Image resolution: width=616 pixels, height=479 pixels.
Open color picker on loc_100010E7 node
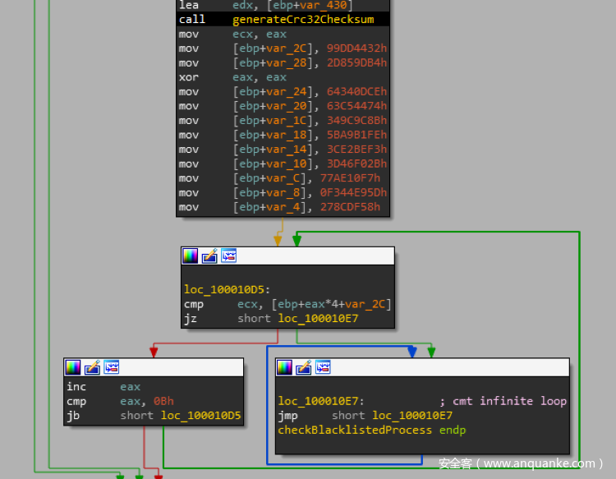click(285, 367)
